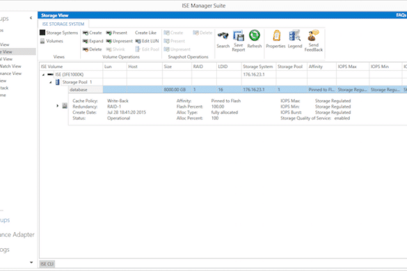Click Delete in Snapshot Operations
This screenshot has height=271, width=407.
tap(202, 33)
